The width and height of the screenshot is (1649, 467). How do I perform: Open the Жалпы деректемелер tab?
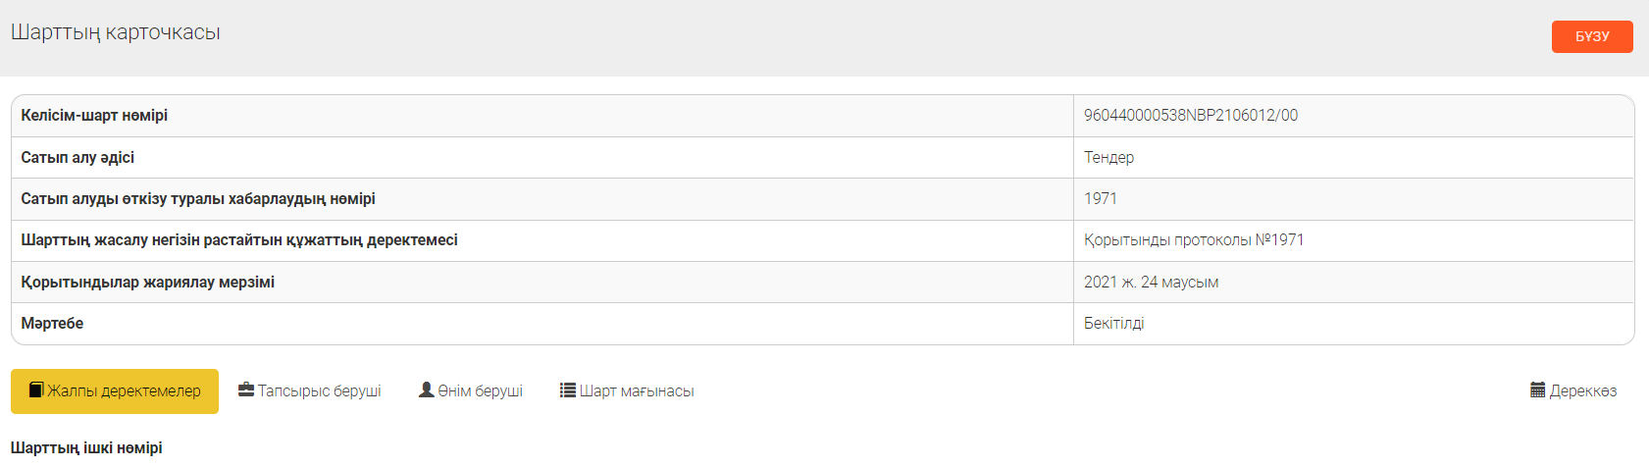point(124,391)
